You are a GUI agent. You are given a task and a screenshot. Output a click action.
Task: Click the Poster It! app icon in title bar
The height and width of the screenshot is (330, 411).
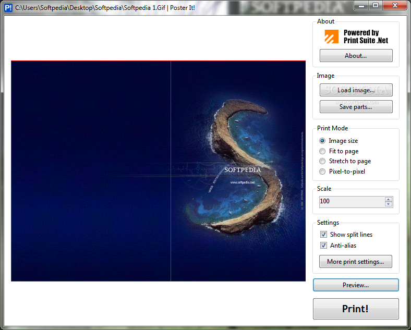(8, 8)
